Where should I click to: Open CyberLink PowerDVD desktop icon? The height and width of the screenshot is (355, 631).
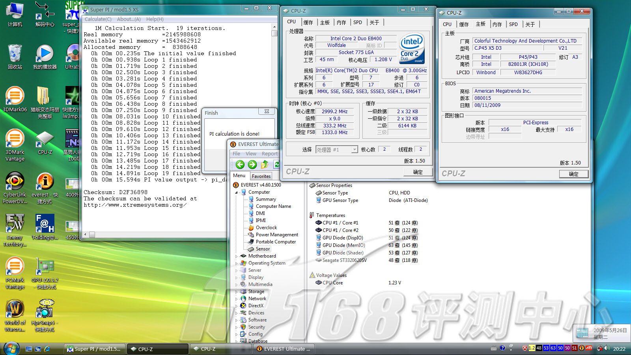pyautogui.click(x=15, y=181)
